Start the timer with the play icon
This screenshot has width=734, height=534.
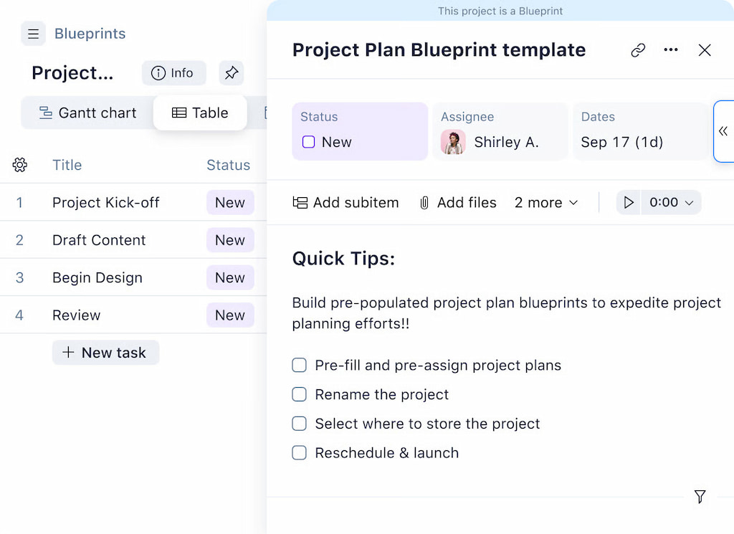tap(629, 202)
